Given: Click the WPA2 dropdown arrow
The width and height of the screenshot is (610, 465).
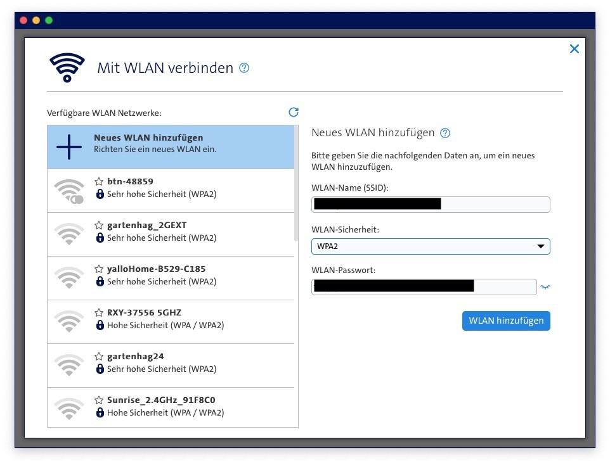Looking at the screenshot, I should coord(540,246).
